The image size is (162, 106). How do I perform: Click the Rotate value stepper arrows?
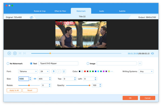point(50,85)
